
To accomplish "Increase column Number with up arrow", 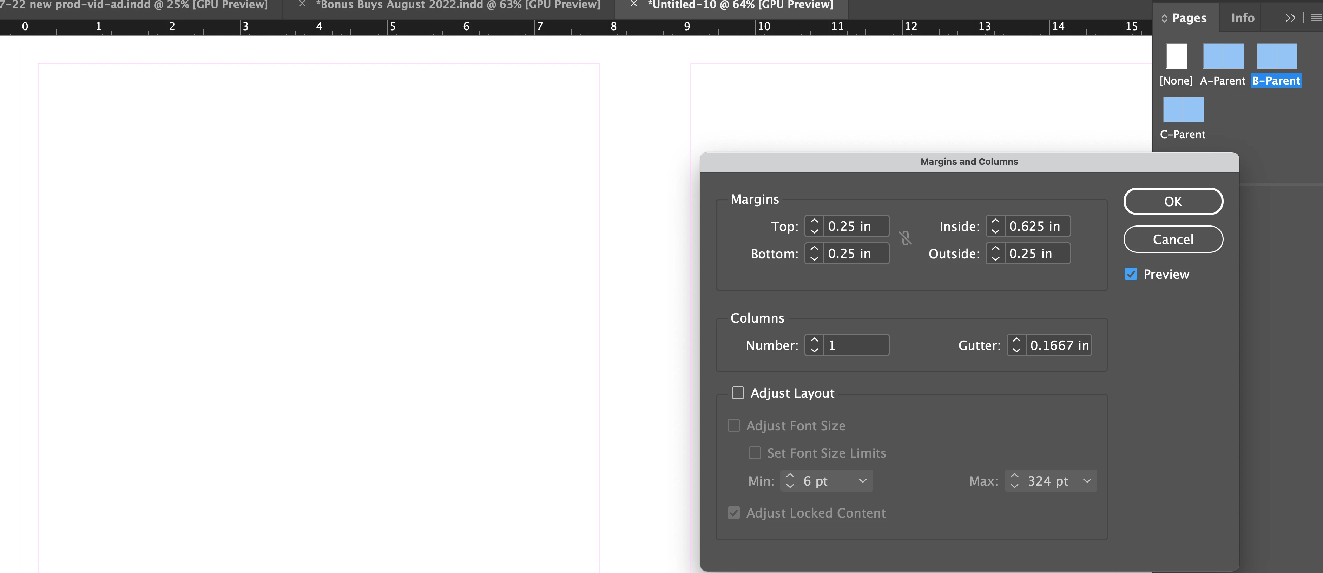I will click(814, 340).
